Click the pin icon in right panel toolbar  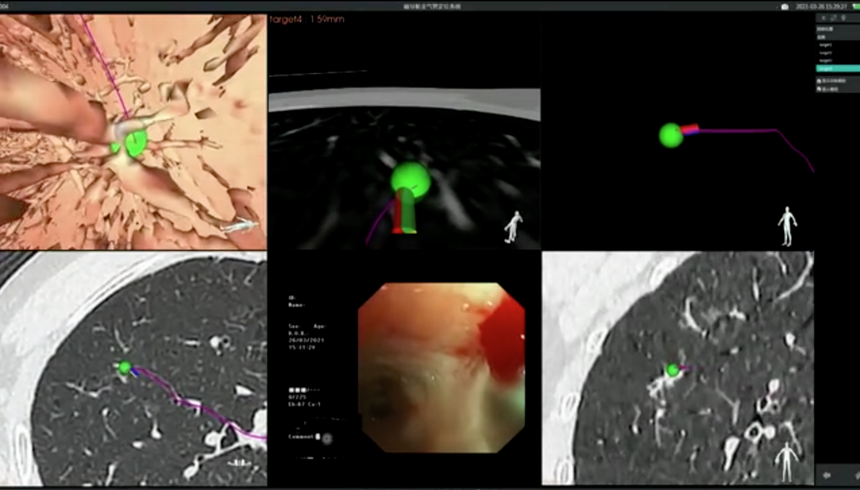[x=843, y=18]
